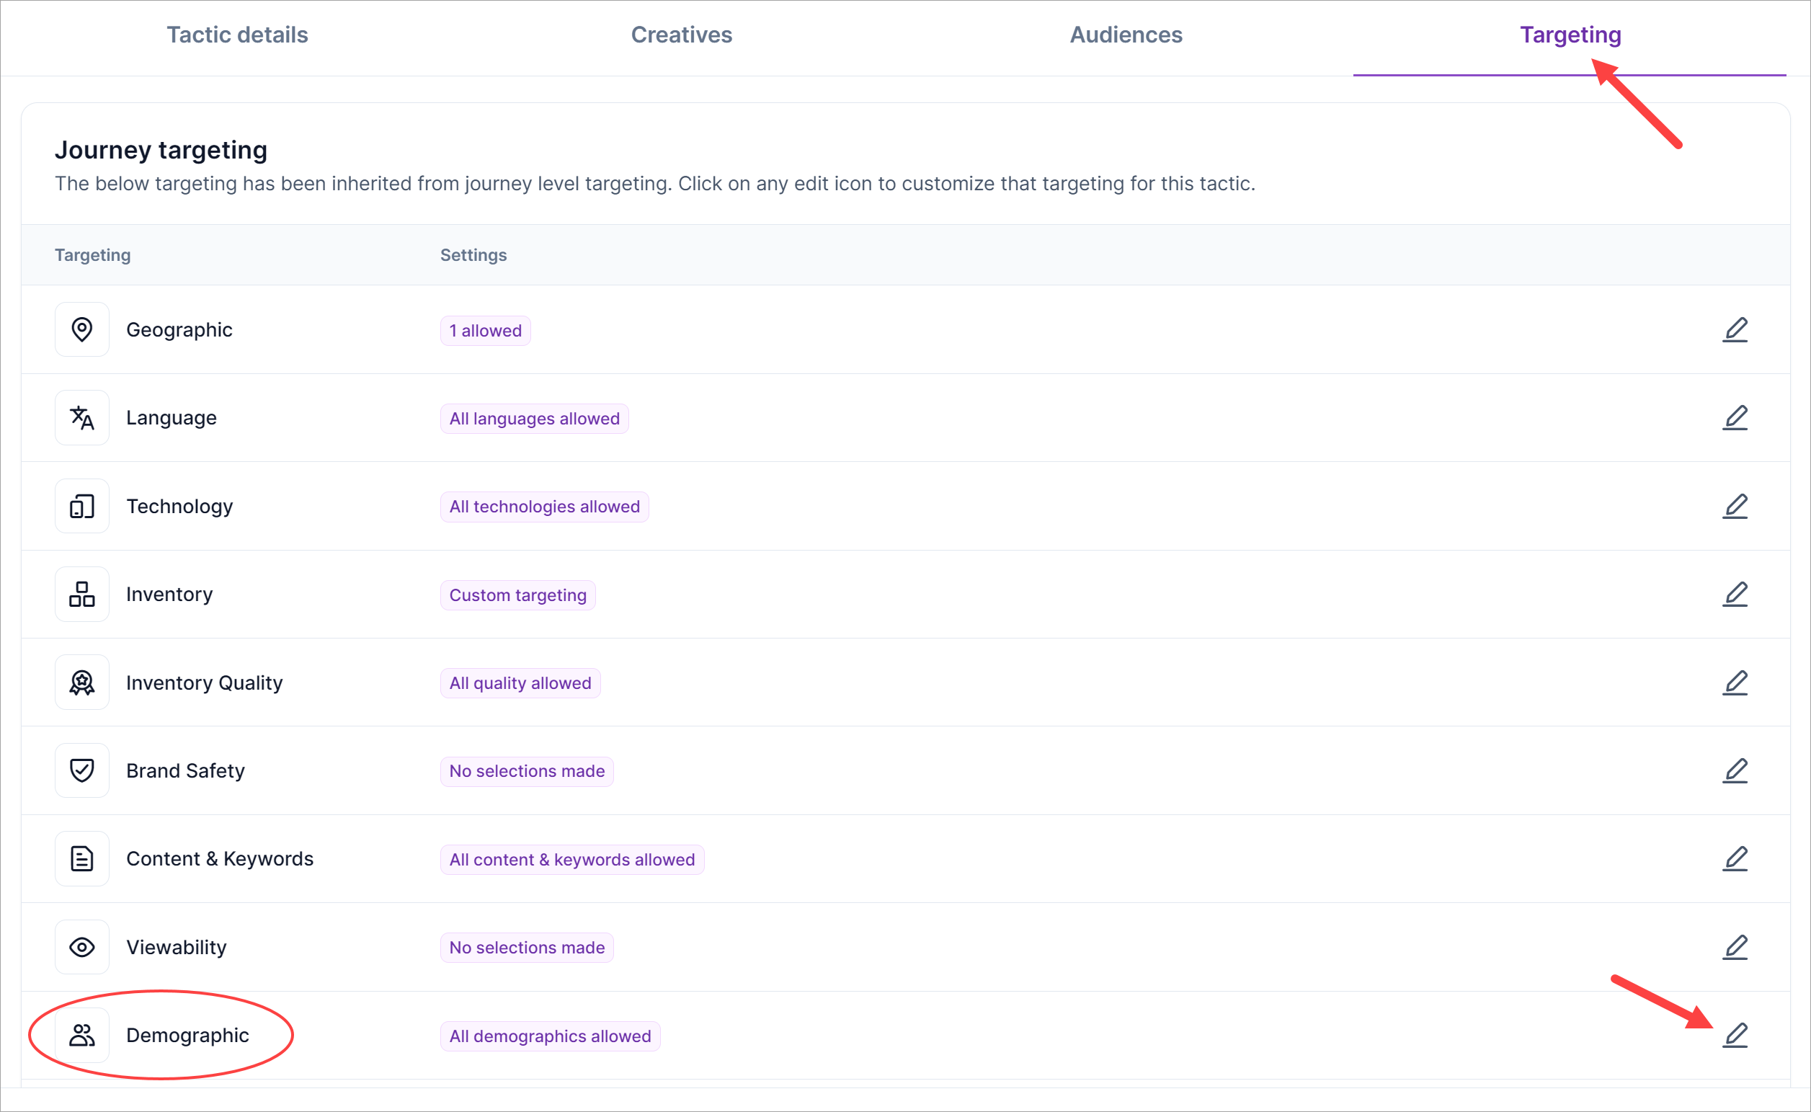
Task: Select the Targeting tab
Action: pos(1570,35)
